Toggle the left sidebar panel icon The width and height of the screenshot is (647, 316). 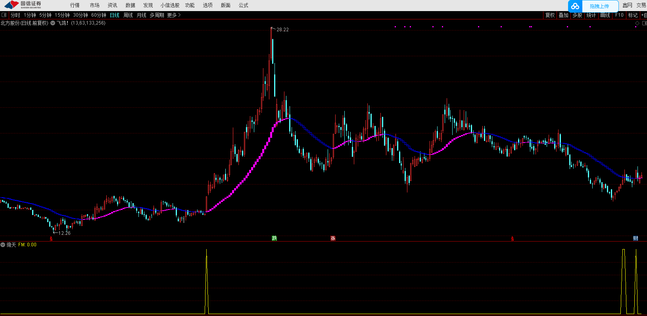tap(4, 15)
